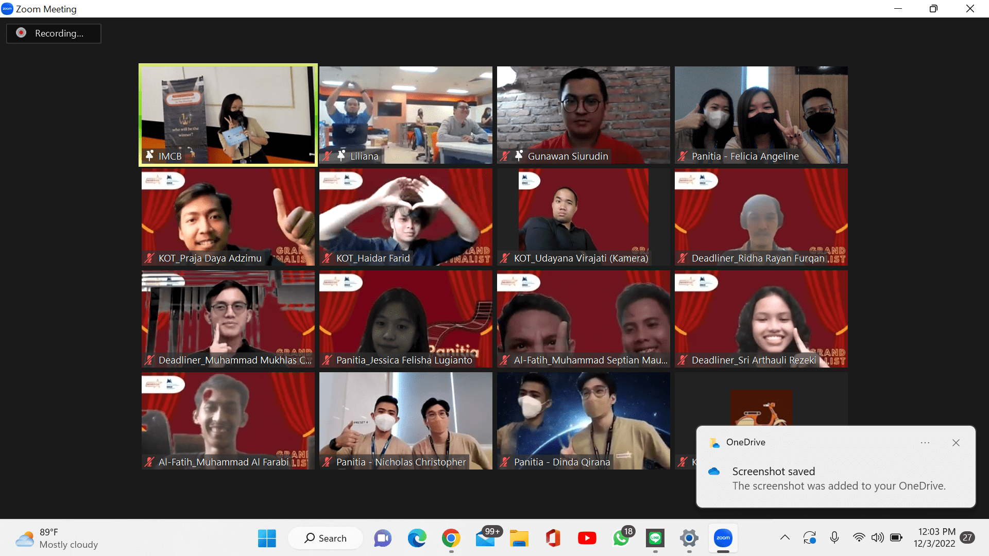Open WhatsApp from the taskbar
The image size is (989, 556).
click(x=621, y=538)
